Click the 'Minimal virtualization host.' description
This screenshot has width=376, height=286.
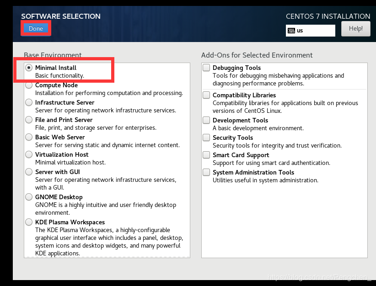(70, 162)
